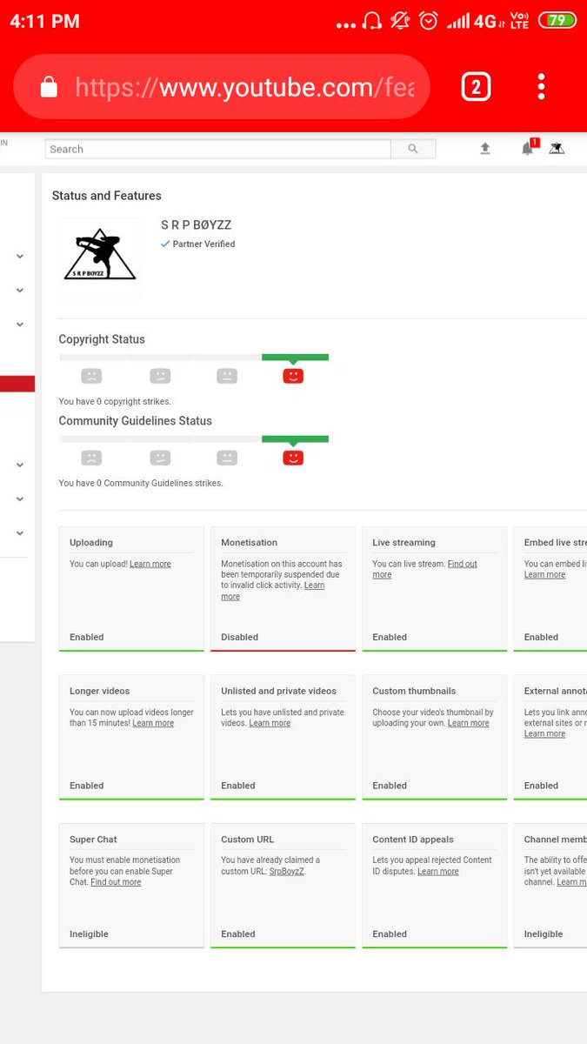Click the Status and Features heading
The image size is (587, 1044).
coord(106,196)
